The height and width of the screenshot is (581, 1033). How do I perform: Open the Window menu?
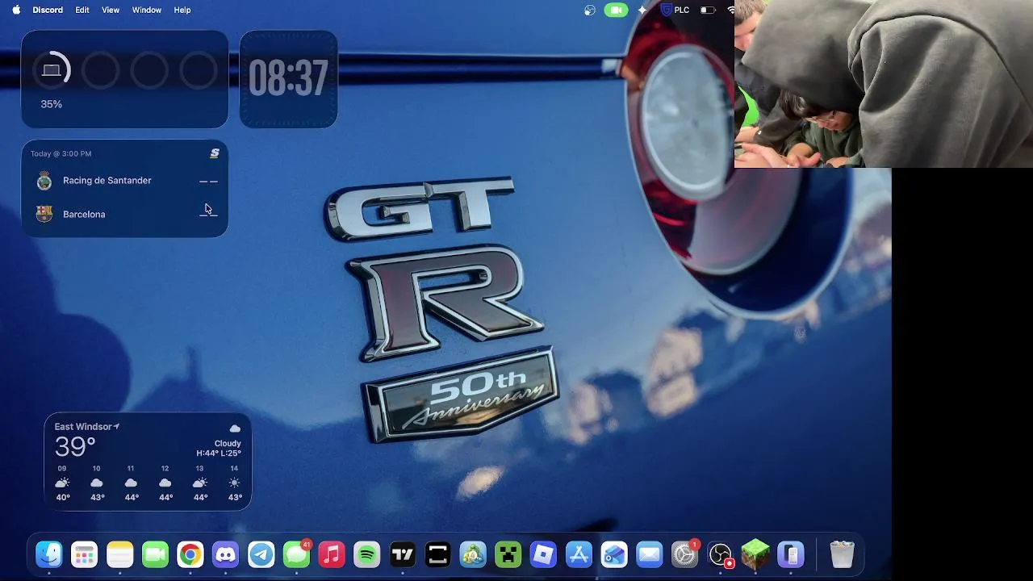[147, 10]
